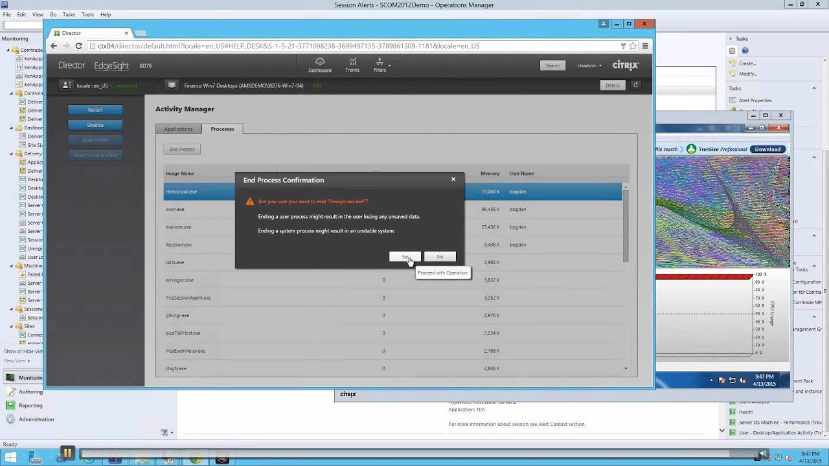The height and width of the screenshot is (466, 829).
Task: Open the ctxadmin user dropdown
Action: click(589, 65)
